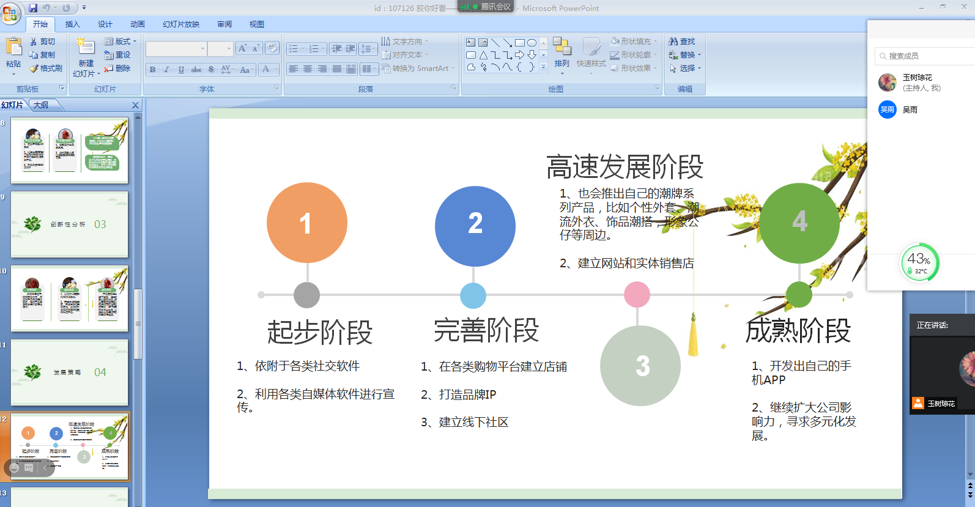Switch to the Insert (插入) ribbon tab
The width and height of the screenshot is (975, 507).
[x=72, y=24]
